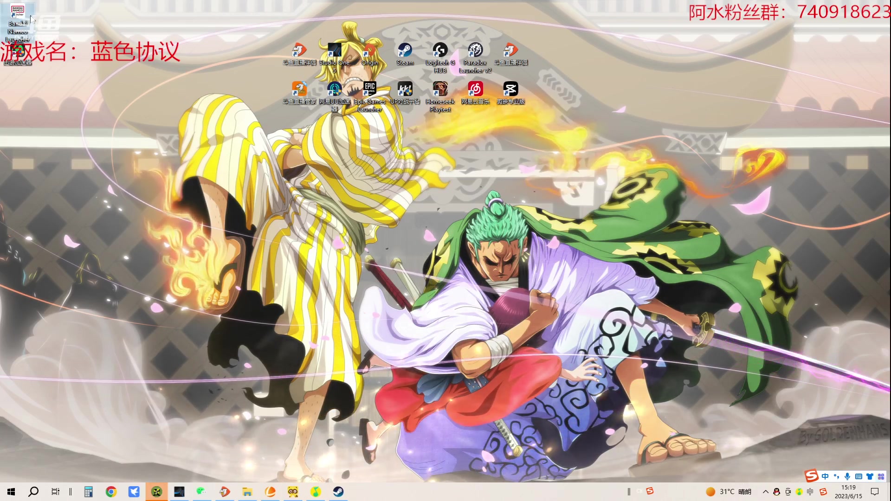Open WeChat from the taskbar
Image resolution: width=891 pixels, height=501 pixels.
tap(201, 491)
